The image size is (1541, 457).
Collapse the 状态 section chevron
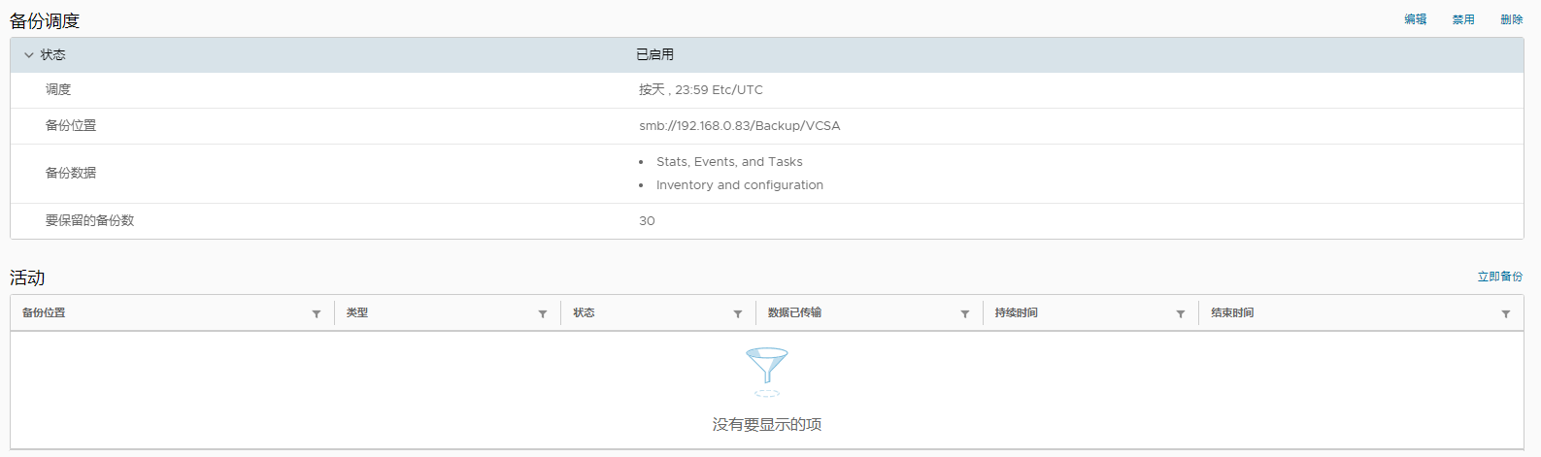click(29, 55)
